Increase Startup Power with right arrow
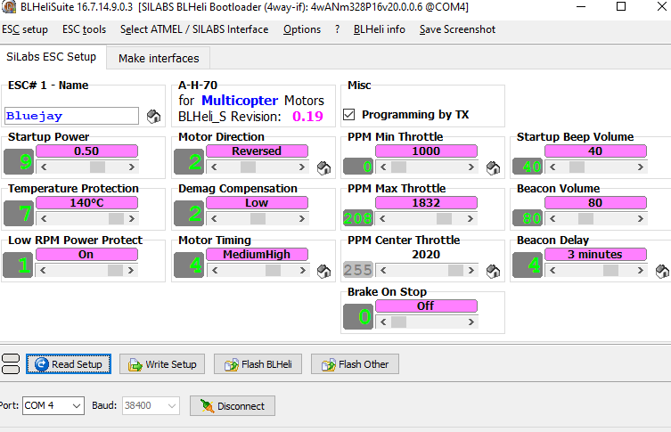671x432 pixels. [x=132, y=167]
